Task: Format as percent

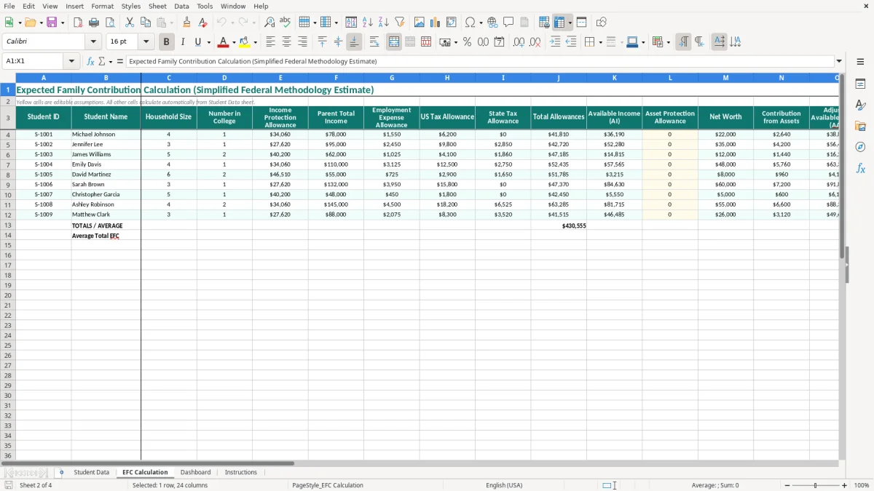Action: pos(467,42)
